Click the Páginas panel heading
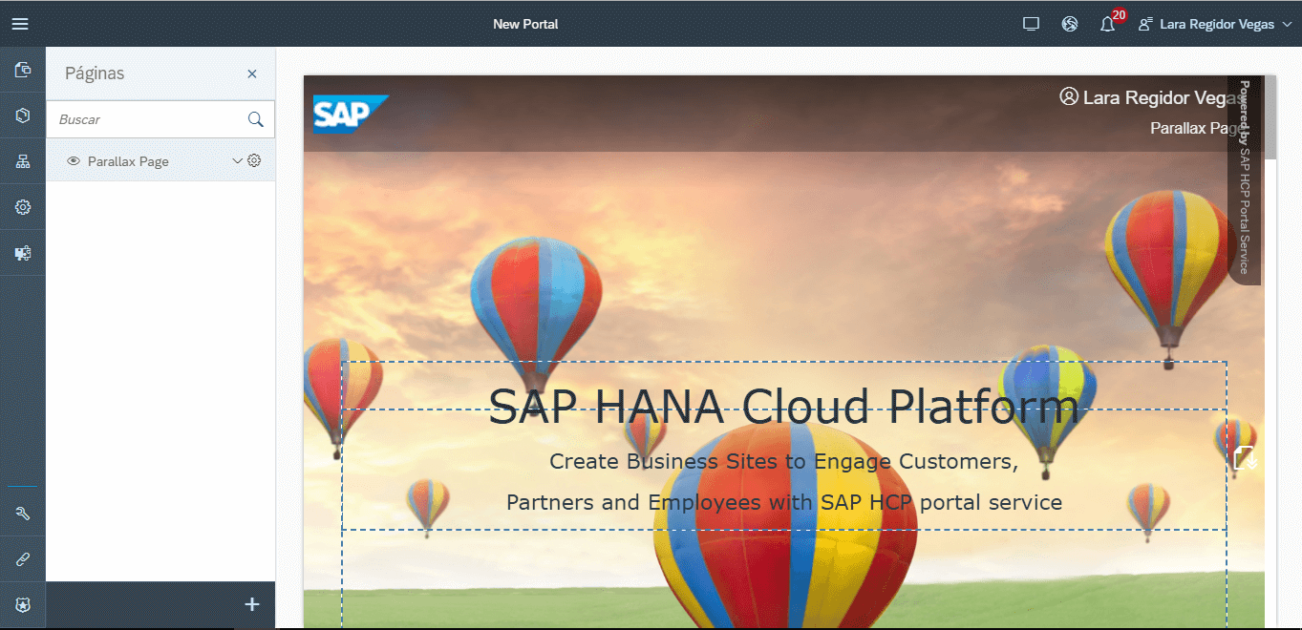Screen dimensions: 1302x630 pyautogui.click(x=95, y=73)
